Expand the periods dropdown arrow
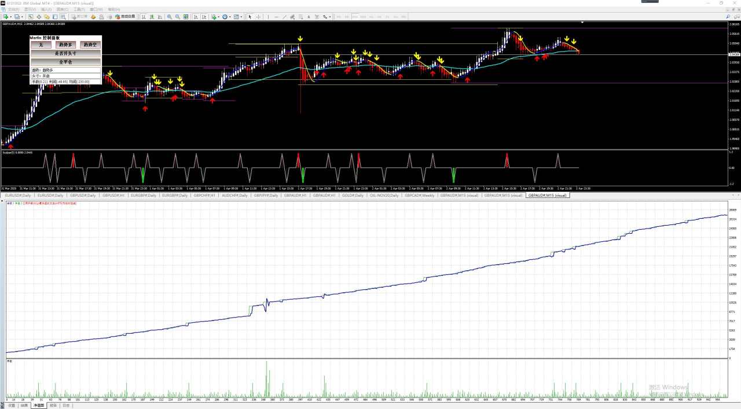Screen dimensions: 741x409 pyautogui.click(x=230, y=17)
